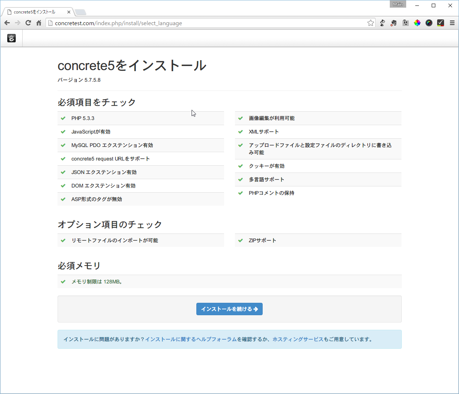Reload the page with refresh icon
The width and height of the screenshot is (459, 394).
pyautogui.click(x=28, y=23)
